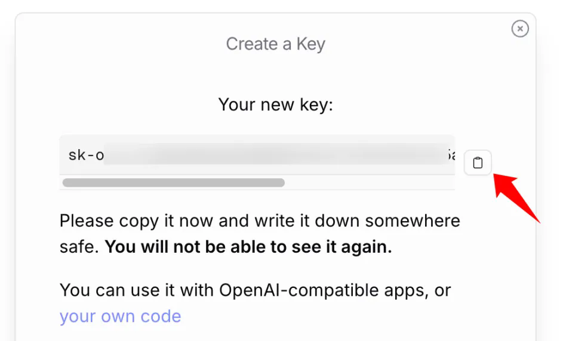Click the 'You can use it with' text
This screenshot has height=341, width=563.
click(x=137, y=290)
